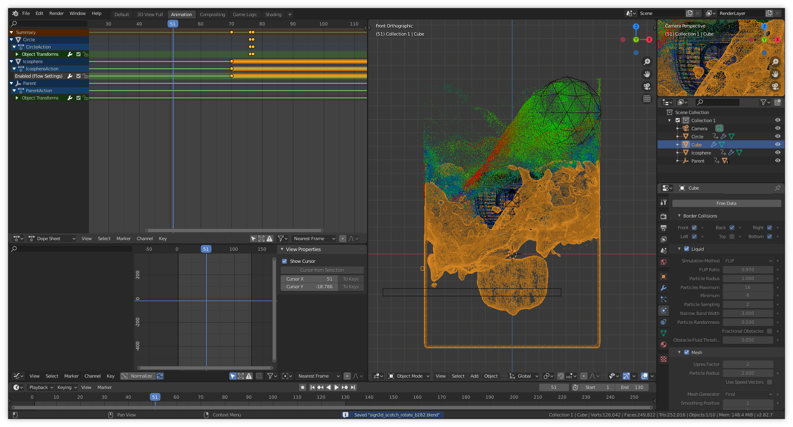The image size is (793, 427).
Task: Open the Physics properties tab icon
Action: pos(664,311)
